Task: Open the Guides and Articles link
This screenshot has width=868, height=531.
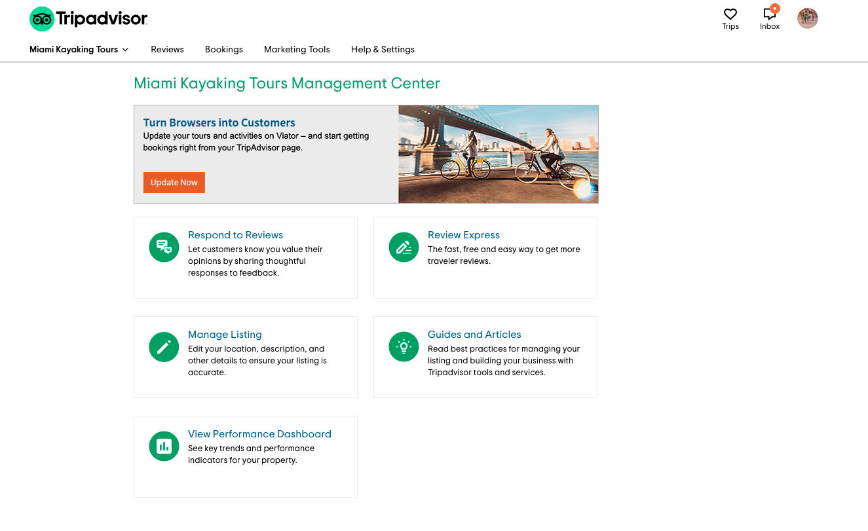Action: click(474, 335)
